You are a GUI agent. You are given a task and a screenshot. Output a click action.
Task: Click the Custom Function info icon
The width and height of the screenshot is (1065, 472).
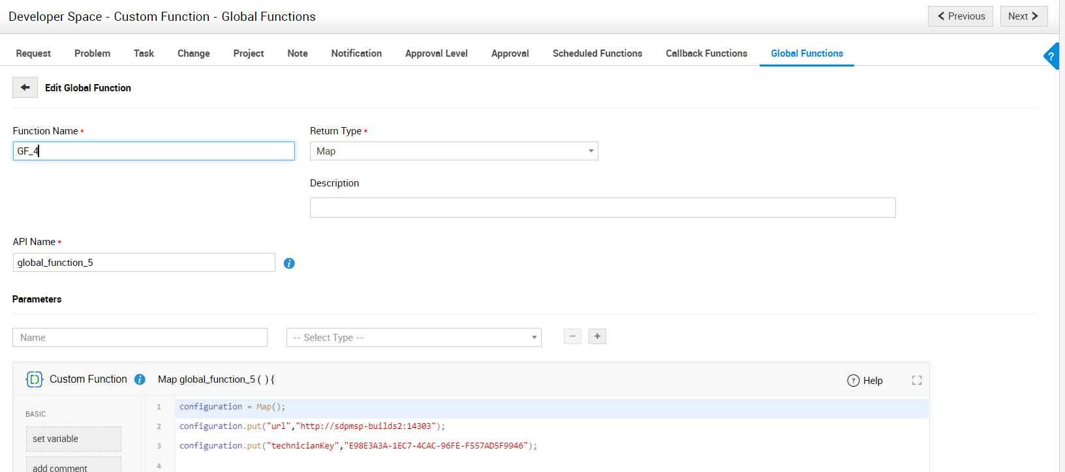coord(140,379)
